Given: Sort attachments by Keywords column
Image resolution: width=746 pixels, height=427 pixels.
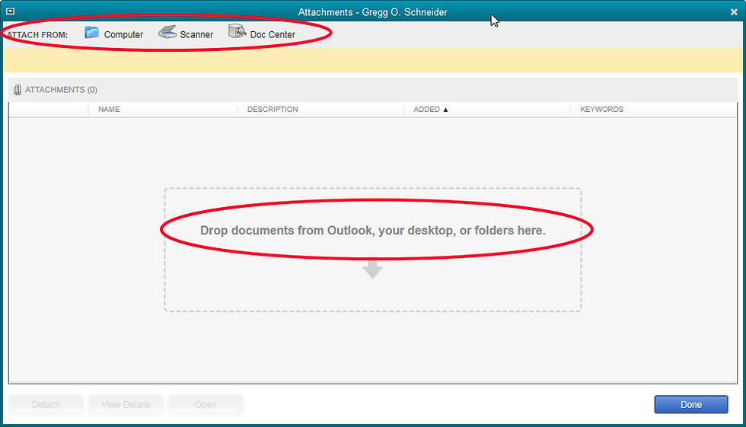Looking at the screenshot, I should (601, 110).
